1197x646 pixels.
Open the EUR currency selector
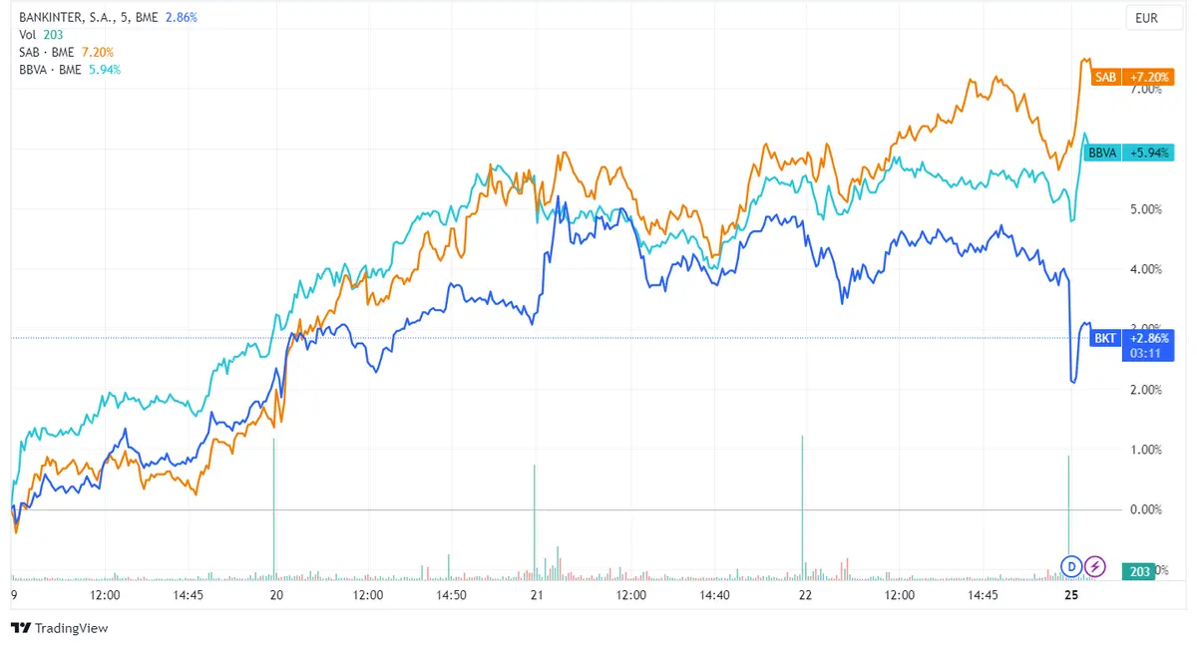pos(1153,17)
